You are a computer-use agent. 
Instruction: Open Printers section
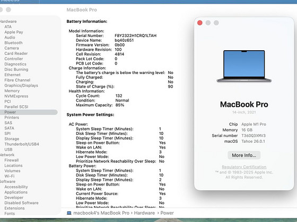12,117
